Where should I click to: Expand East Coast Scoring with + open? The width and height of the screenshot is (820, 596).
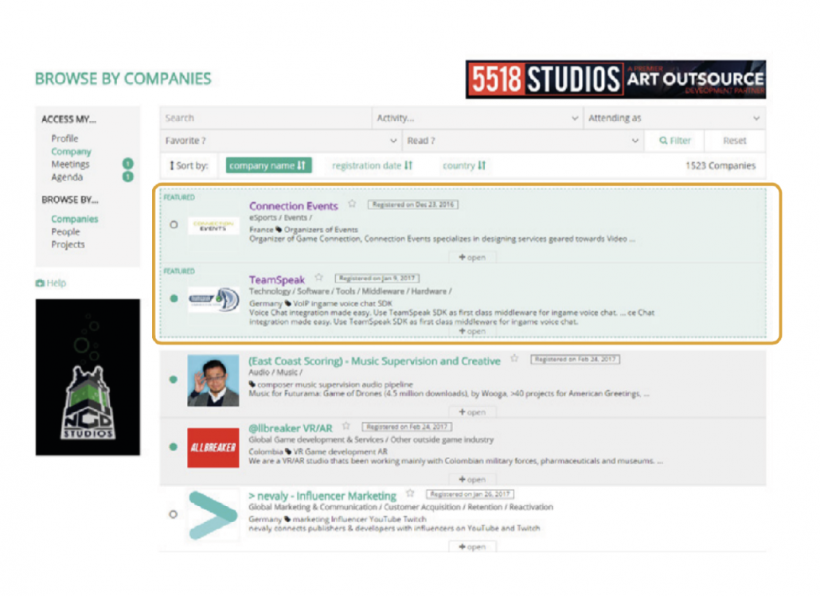tap(472, 412)
